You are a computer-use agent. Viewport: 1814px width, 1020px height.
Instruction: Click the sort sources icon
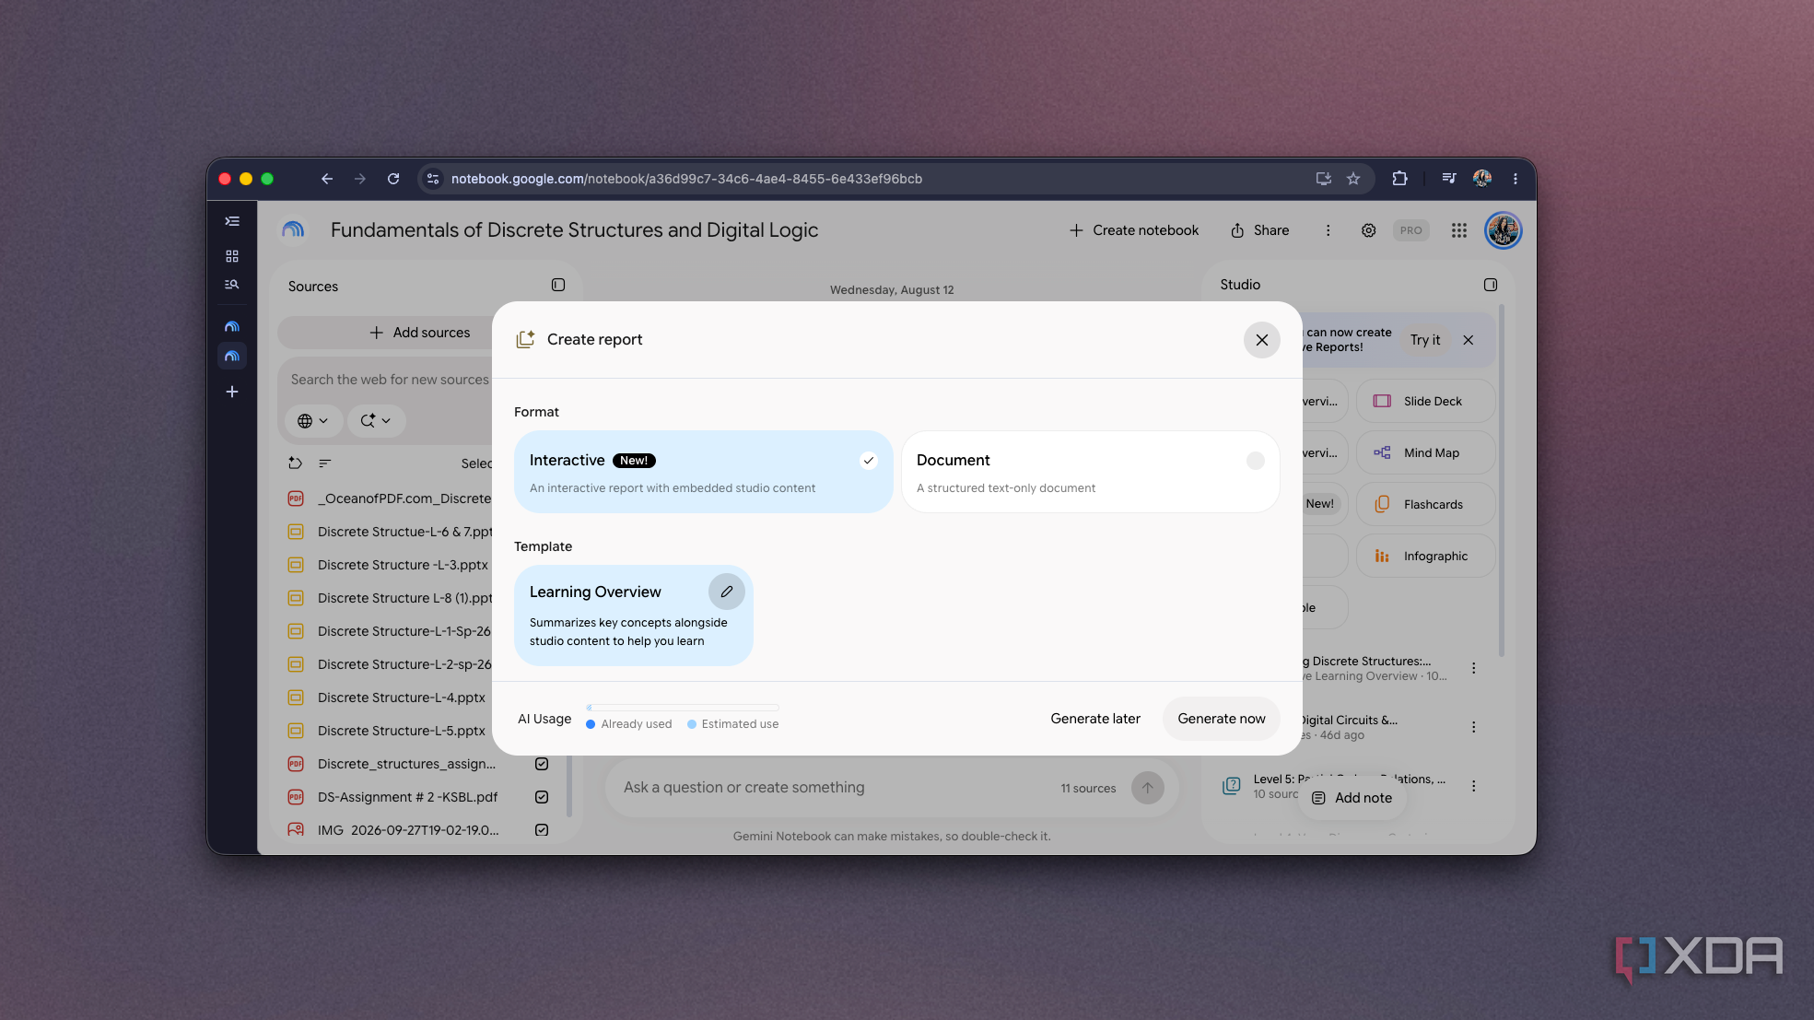point(324,463)
